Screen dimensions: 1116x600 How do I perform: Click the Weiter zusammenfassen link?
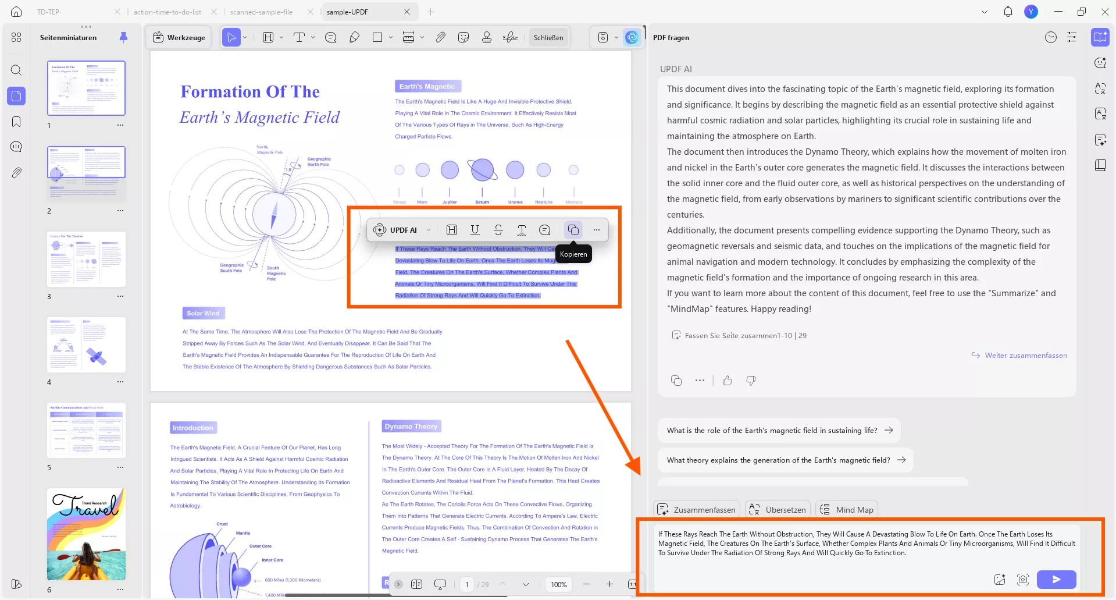tap(1019, 355)
